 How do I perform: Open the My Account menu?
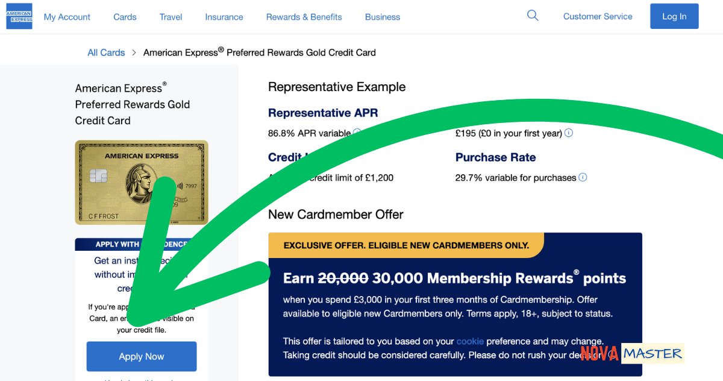coord(67,17)
